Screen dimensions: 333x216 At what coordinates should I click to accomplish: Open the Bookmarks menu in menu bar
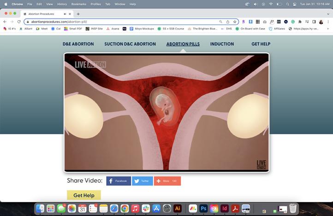79,4
